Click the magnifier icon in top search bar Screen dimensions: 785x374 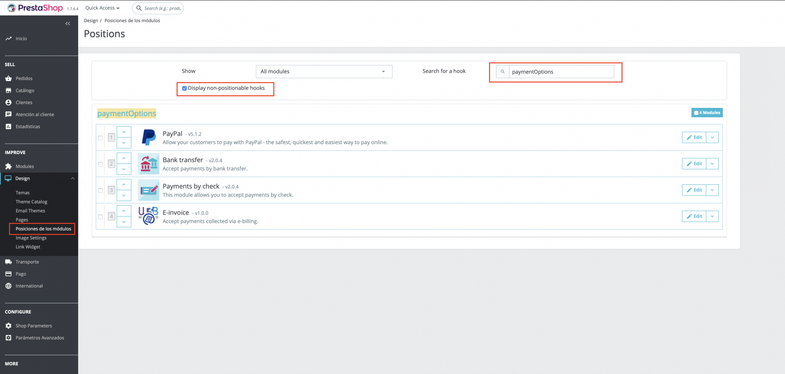click(x=139, y=8)
